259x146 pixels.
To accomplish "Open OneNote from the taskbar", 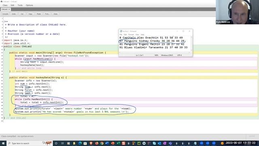I will 165,143.
